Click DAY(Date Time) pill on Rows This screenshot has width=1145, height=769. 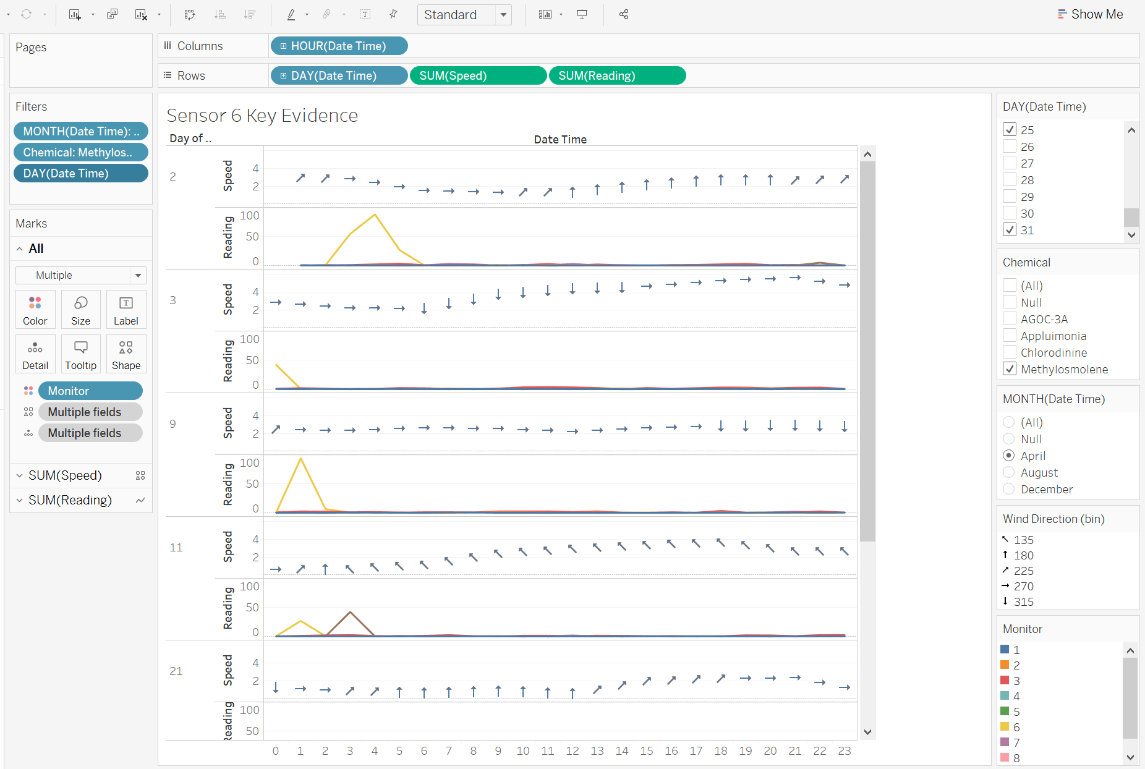tap(339, 75)
